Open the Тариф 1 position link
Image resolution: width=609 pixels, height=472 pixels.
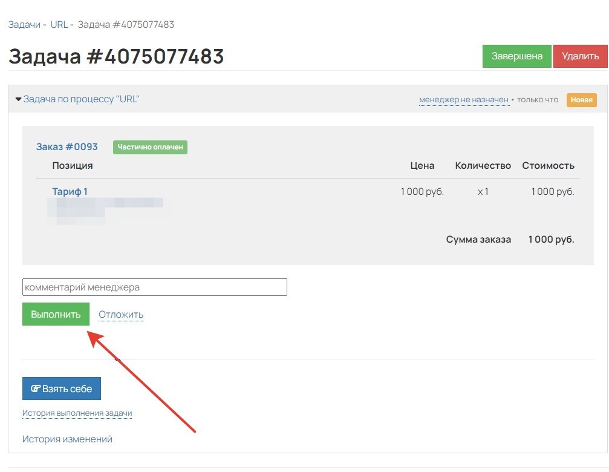pyautogui.click(x=70, y=192)
